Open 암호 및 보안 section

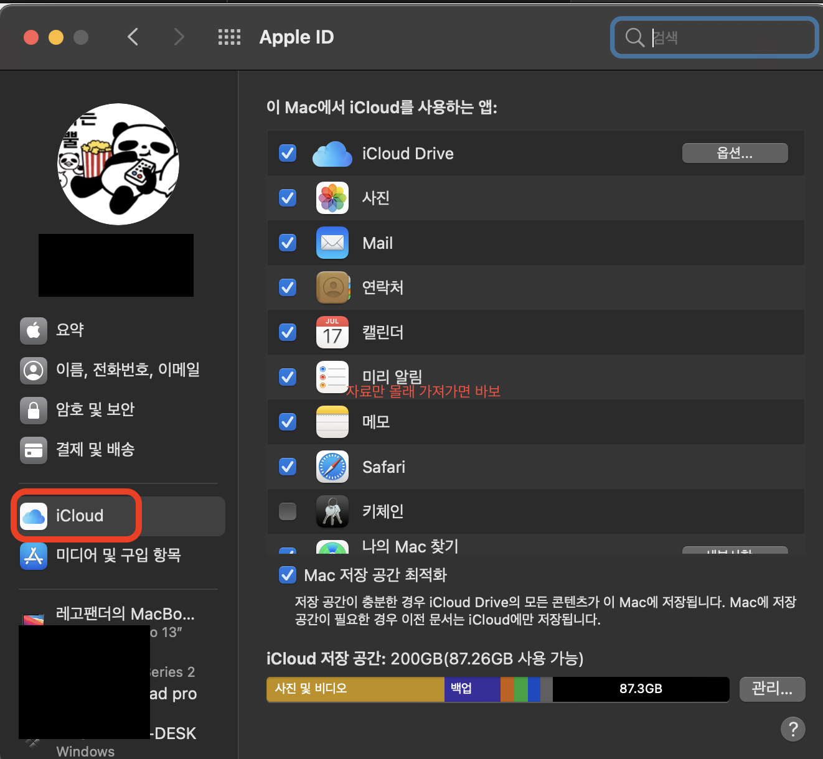[x=118, y=410]
